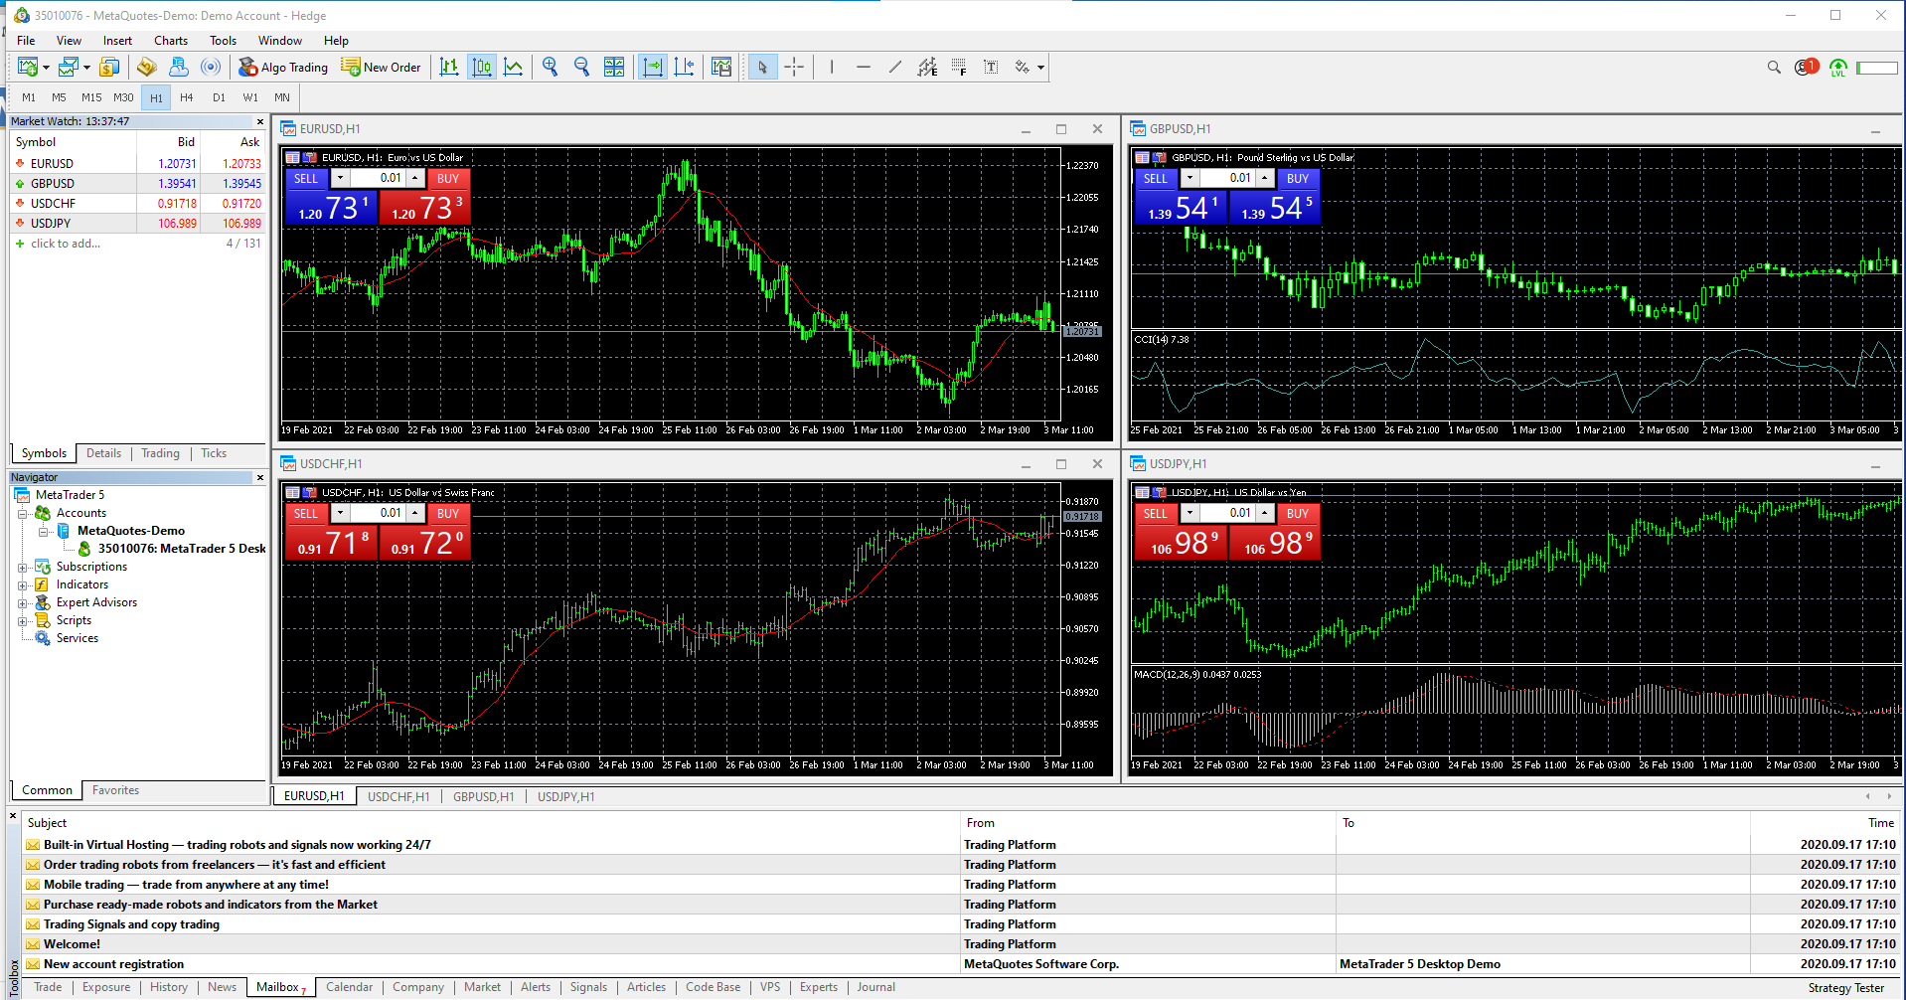This screenshot has height=1000, width=1906.
Task: Click the New Order button
Action: pos(382,67)
